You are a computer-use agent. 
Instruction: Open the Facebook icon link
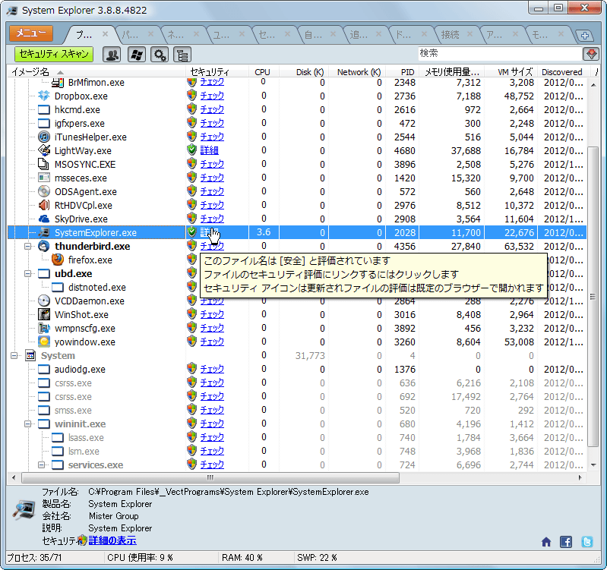tap(566, 542)
